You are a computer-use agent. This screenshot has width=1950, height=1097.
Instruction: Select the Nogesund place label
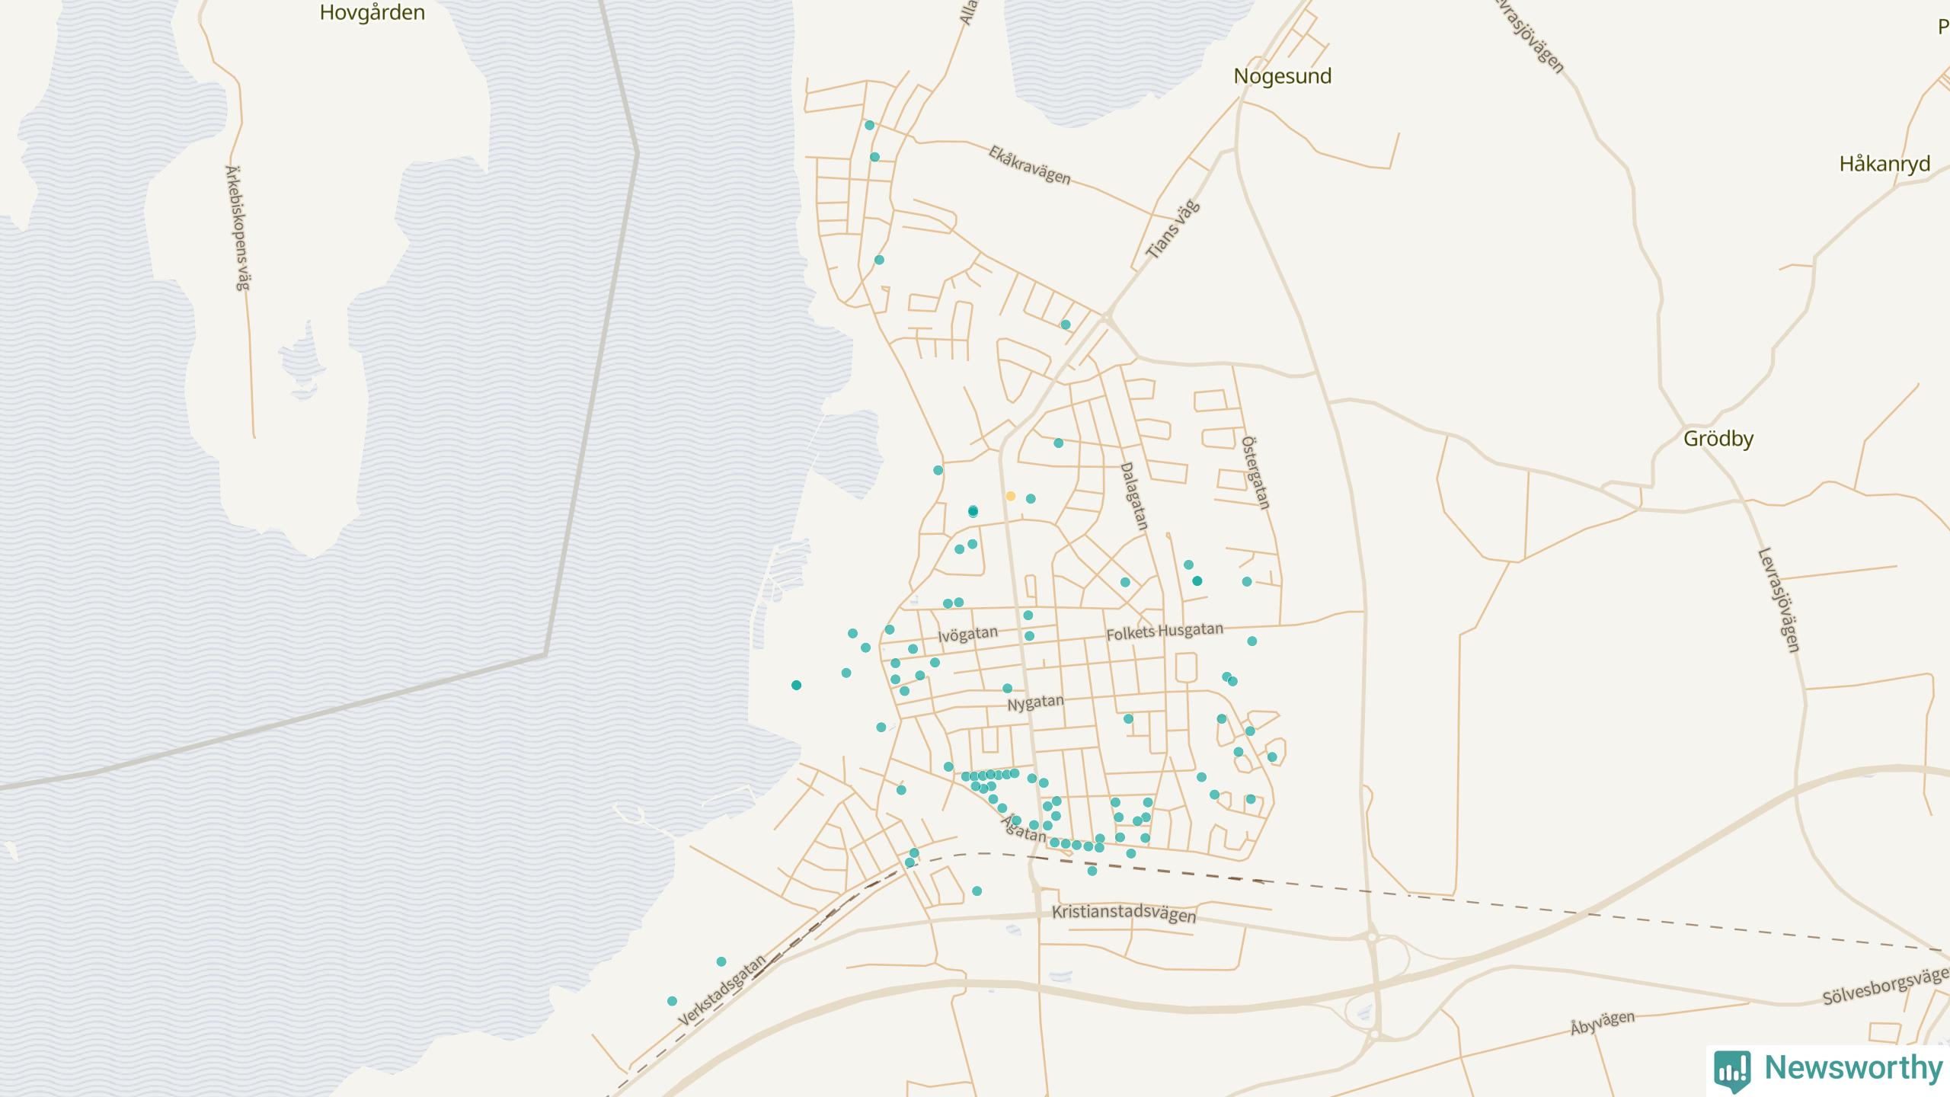pos(1282,76)
